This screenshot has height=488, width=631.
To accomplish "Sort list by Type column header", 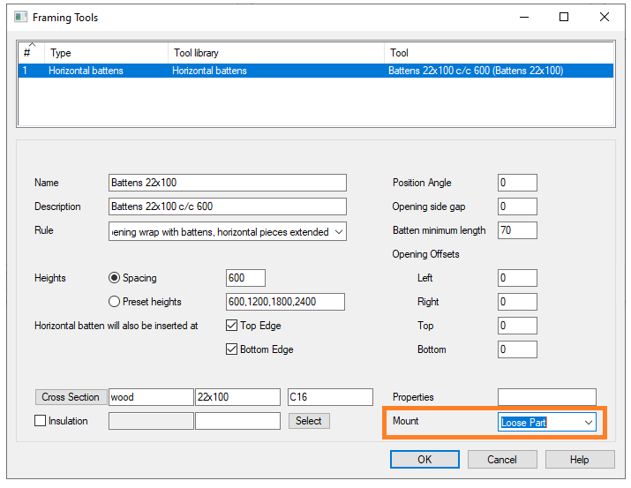I will coord(106,53).
